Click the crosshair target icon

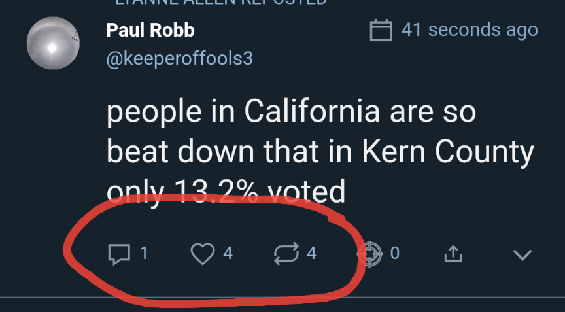(371, 252)
